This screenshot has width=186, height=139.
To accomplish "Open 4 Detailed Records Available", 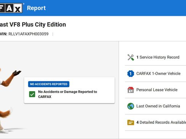I will tap(156, 122).
